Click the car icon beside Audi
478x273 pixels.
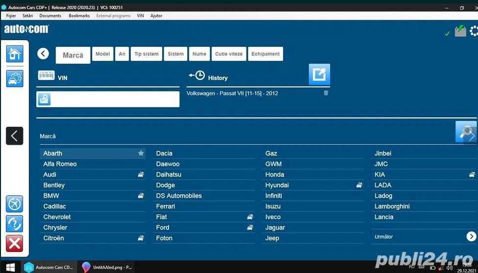141,174
